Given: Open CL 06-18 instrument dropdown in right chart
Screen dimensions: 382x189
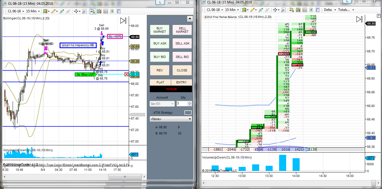Looking at the screenshot, I should pyautogui.click(x=215, y=10).
